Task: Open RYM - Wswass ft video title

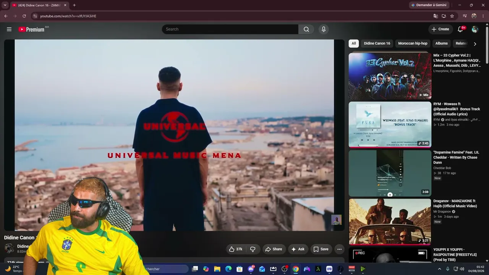Action: pos(457,109)
